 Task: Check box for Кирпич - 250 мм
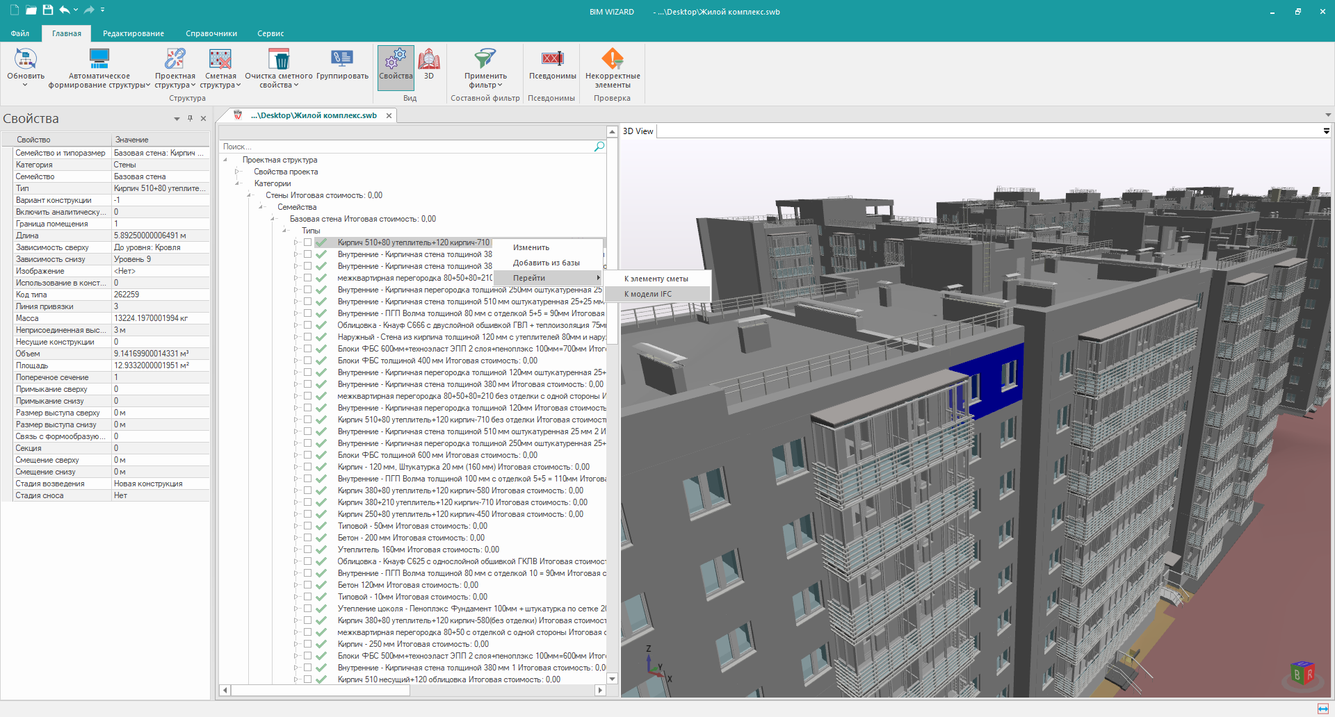307,644
